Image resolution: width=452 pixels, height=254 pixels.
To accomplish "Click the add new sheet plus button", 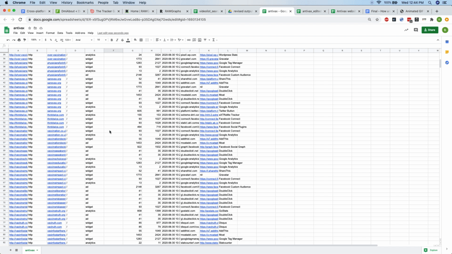I will 10,250.
